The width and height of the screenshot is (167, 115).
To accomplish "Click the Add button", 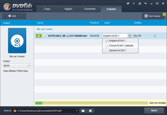I will (14, 16).
